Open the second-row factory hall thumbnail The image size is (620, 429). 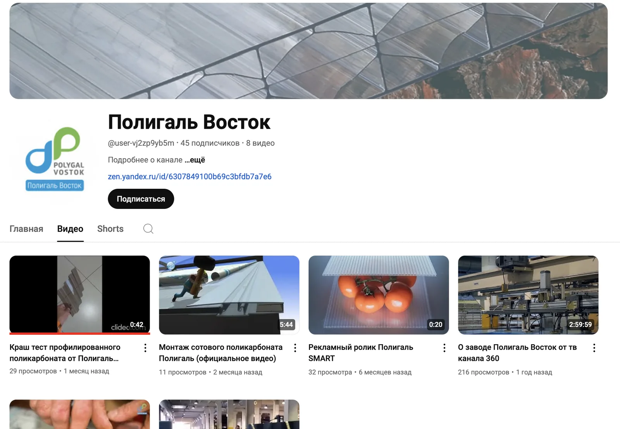(x=229, y=414)
